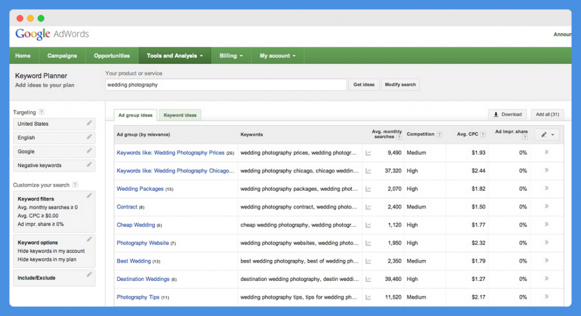Download the keyword ideas
581x316 pixels.
[508, 114]
